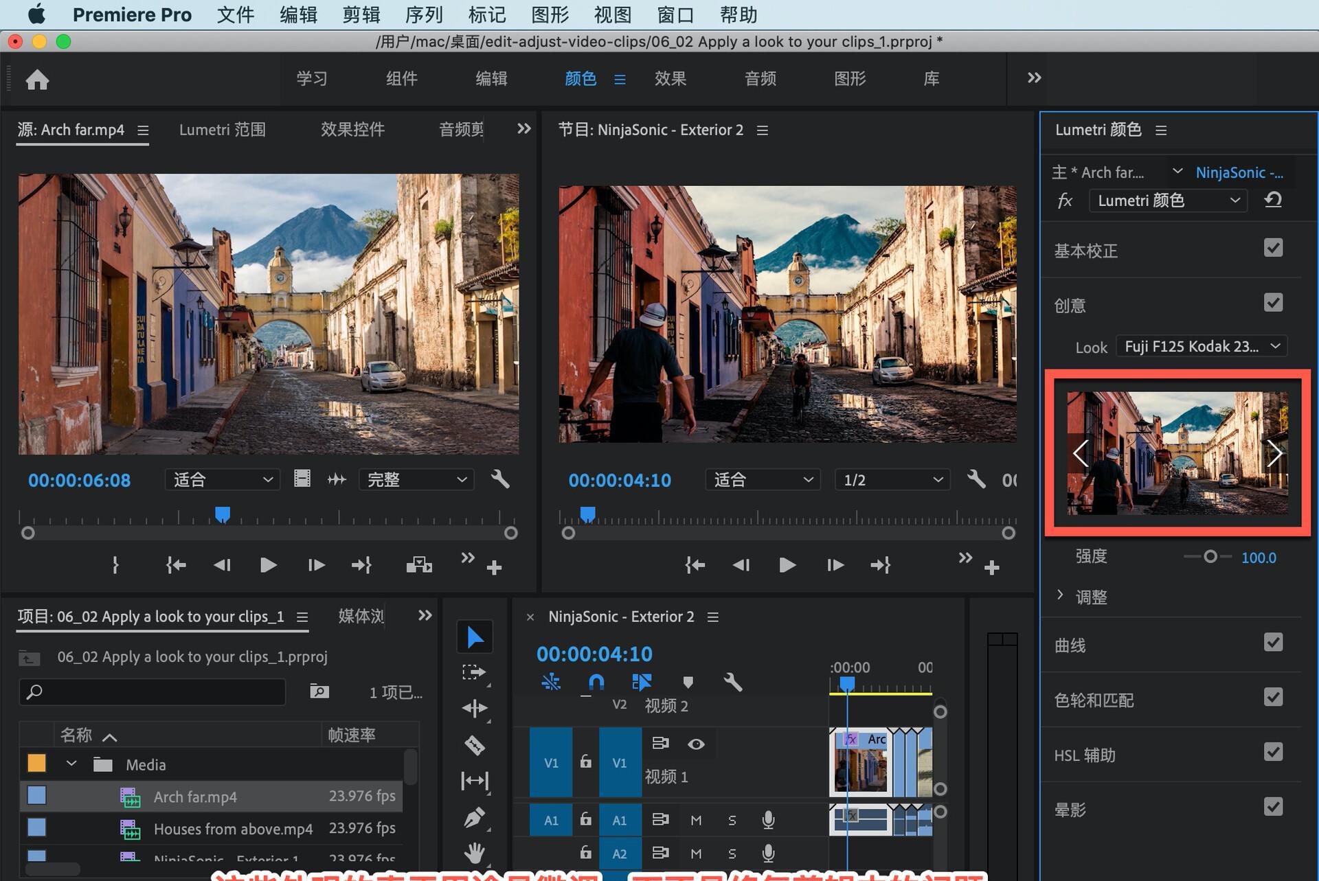This screenshot has width=1319, height=881.
Task: Open Source monitor button editor plus
Action: coord(494,568)
